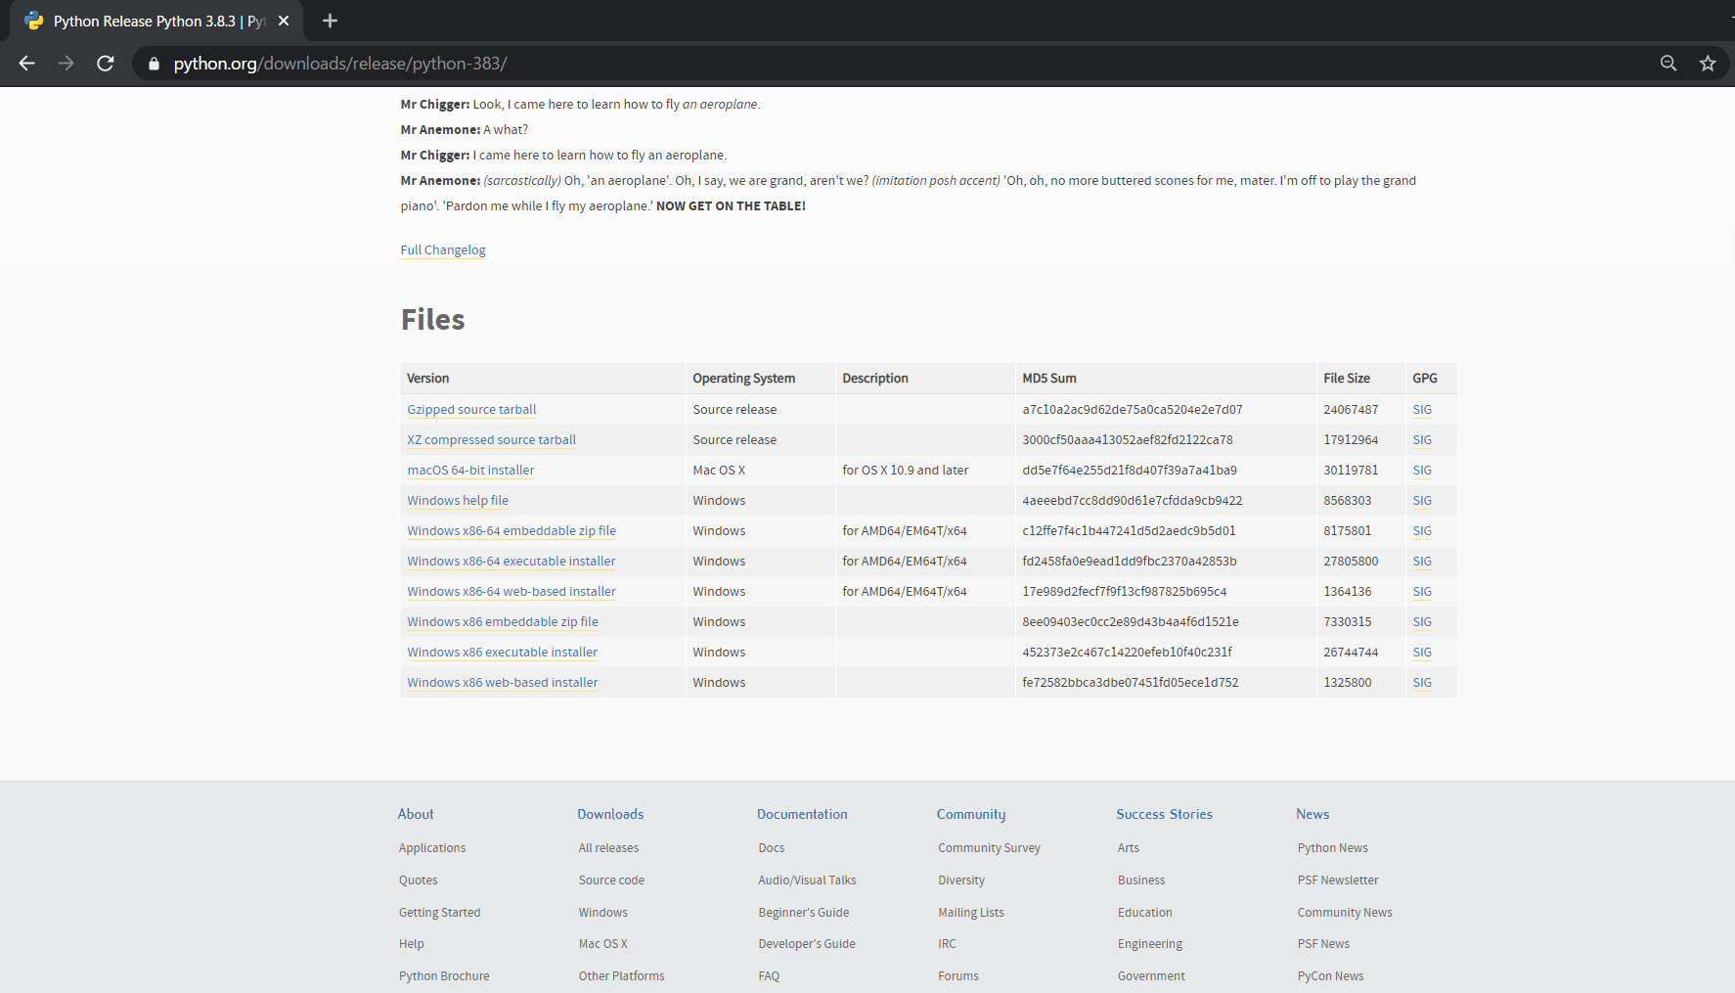This screenshot has height=993, width=1735.
Task: Open the Community footer heading
Action: coord(971,814)
